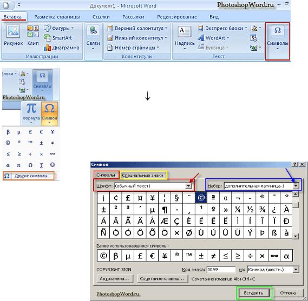Screen dimensions: 308x301
Task: Insert a SmartArt graphic
Action: coord(58,38)
